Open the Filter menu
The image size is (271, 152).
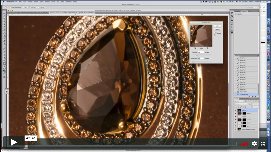click(53, 1)
